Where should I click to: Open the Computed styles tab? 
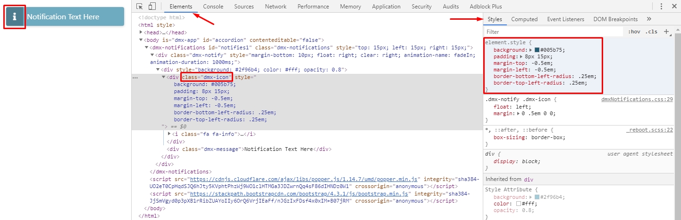tap(524, 19)
